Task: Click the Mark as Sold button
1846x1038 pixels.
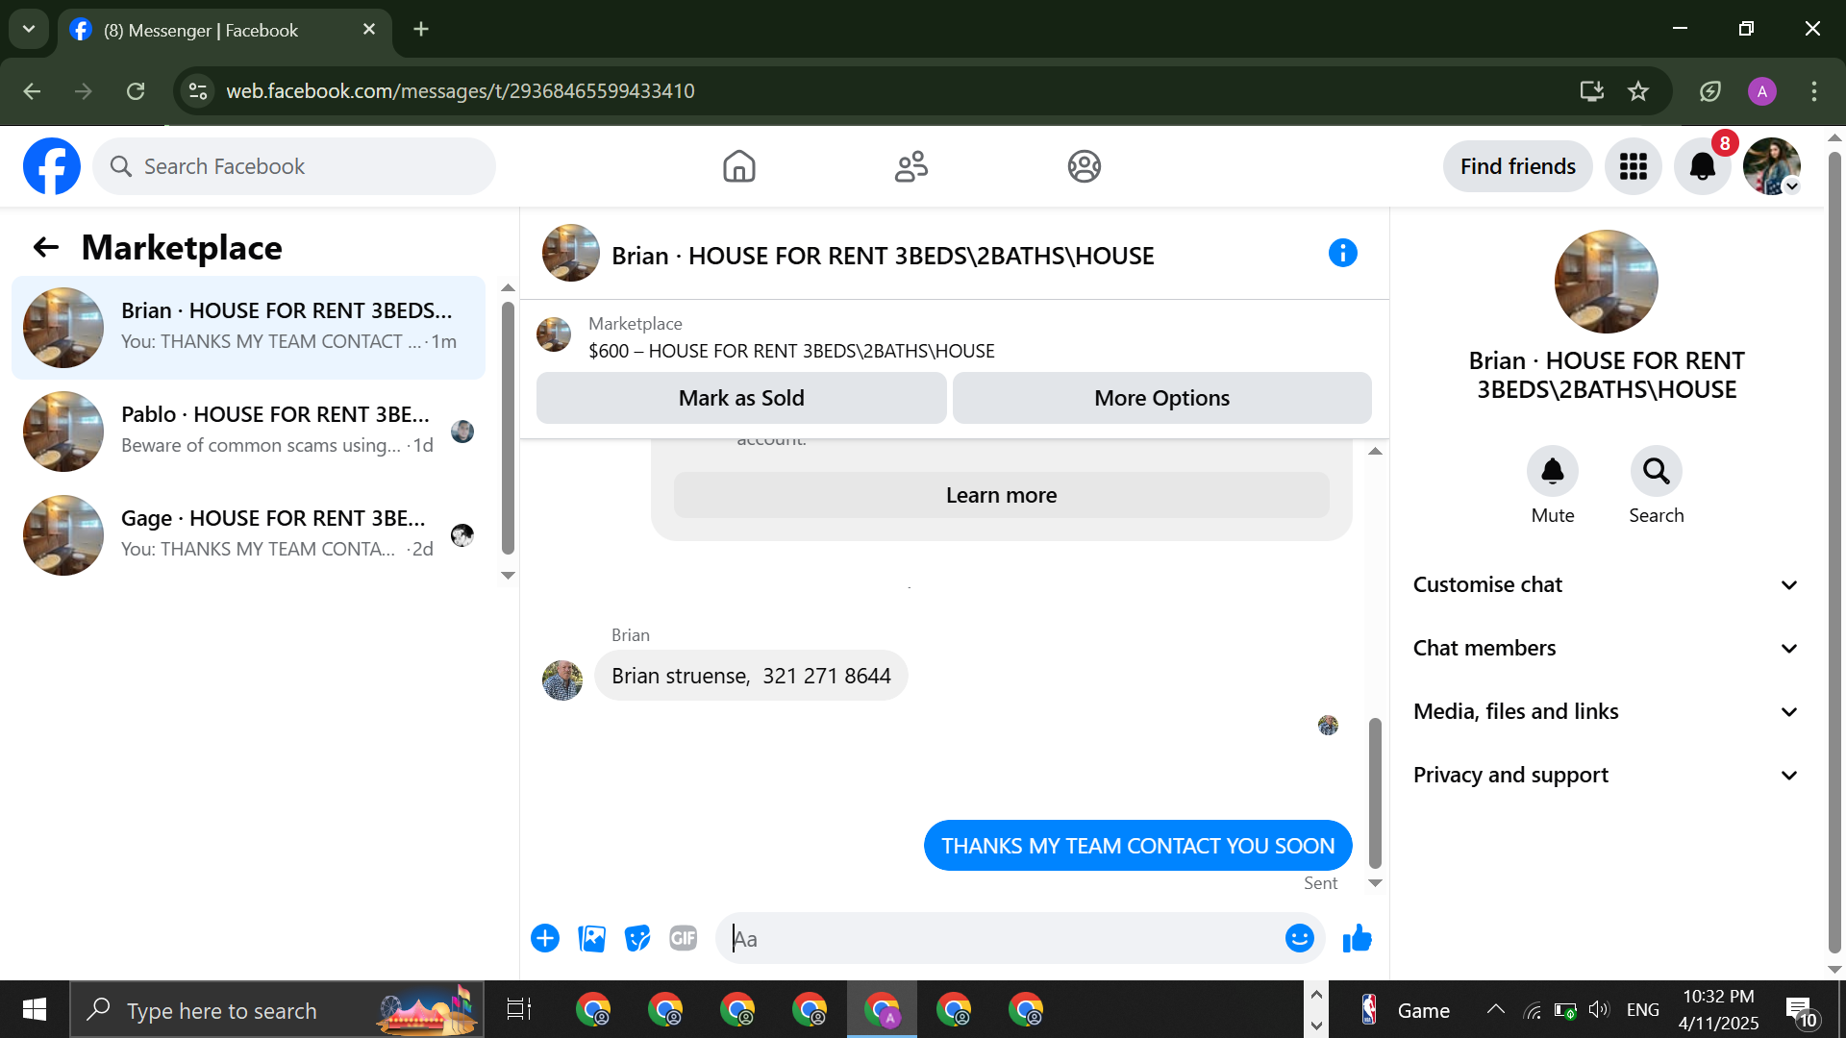Action: 741,398
